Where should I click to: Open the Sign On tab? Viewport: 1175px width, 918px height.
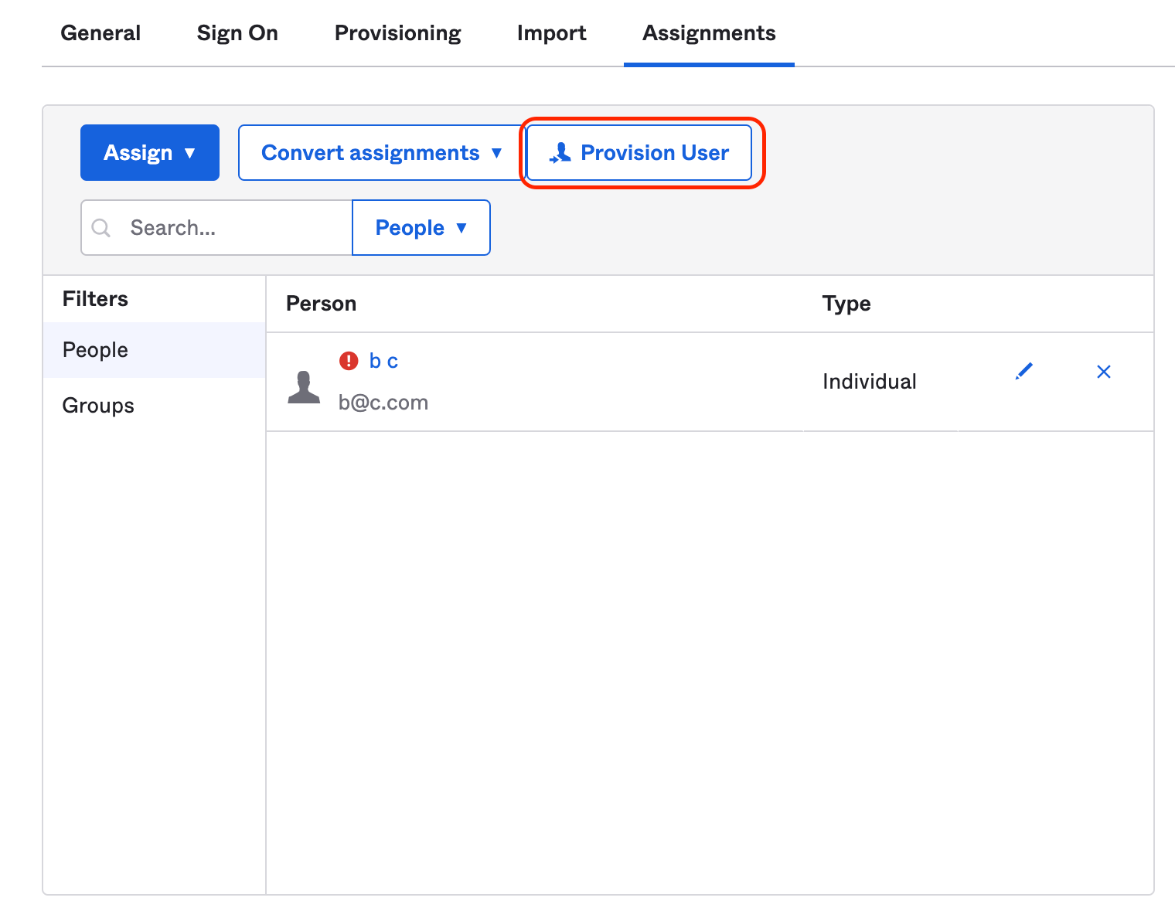coord(237,32)
